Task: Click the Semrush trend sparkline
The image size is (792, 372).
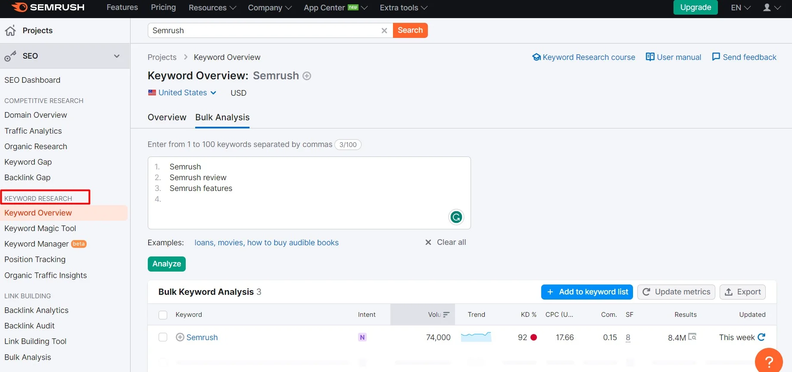Action: click(x=476, y=337)
